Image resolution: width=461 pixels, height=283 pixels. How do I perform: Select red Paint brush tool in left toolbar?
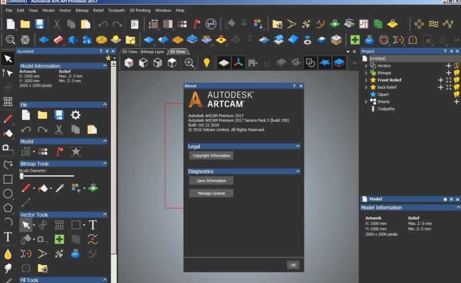click(x=8, y=119)
